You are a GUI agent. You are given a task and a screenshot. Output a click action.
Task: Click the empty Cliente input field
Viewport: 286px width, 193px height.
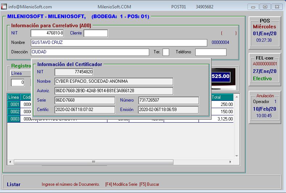click(x=96, y=33)
